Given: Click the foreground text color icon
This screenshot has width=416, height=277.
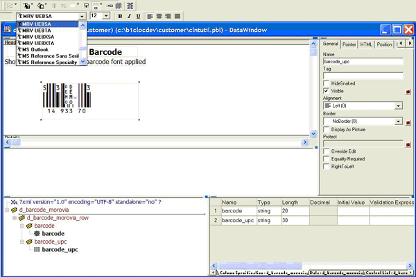Looking at the screenshot, I should 26,6.
